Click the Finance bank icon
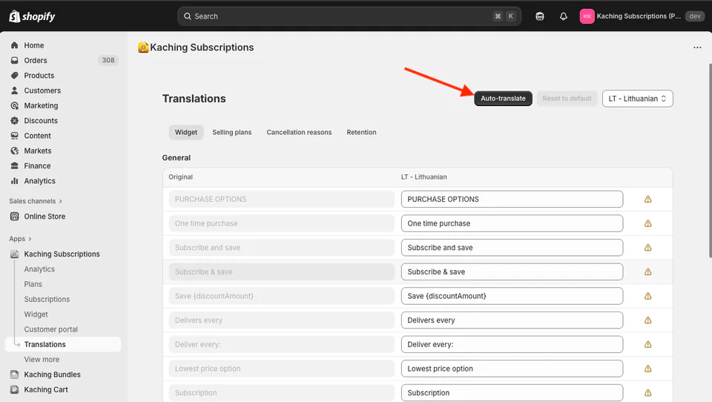This screenshot has height=402, width=712. pos(15,165)
